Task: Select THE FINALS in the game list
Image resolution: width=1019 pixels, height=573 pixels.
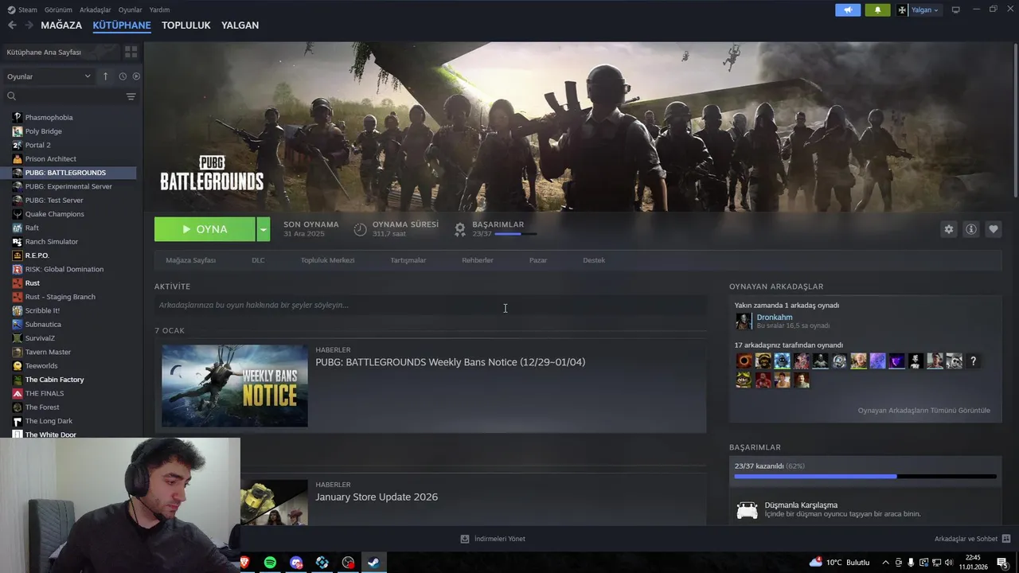Action: pos(45,393)
